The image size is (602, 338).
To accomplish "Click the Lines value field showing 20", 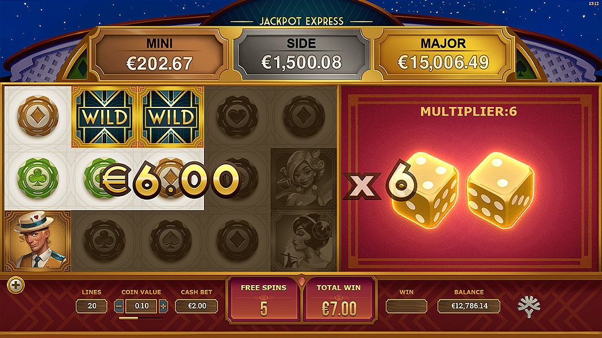I will (91, 306).
